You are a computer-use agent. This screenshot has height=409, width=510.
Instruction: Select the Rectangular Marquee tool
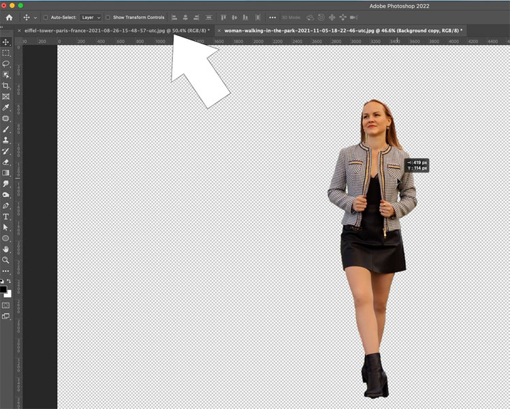6,52
